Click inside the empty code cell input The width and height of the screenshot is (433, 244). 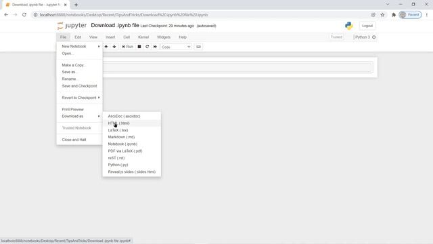click(x=237, y=67)
